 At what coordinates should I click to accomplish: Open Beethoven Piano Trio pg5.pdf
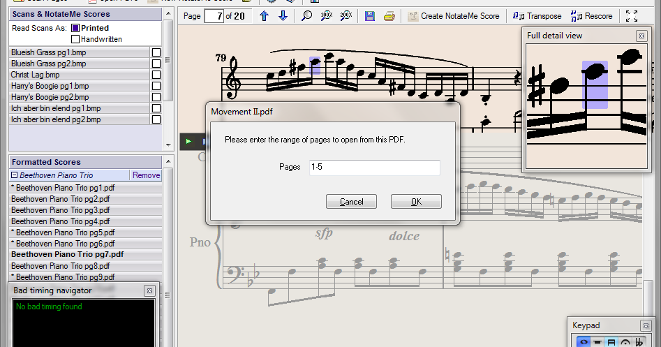(86, 232)
